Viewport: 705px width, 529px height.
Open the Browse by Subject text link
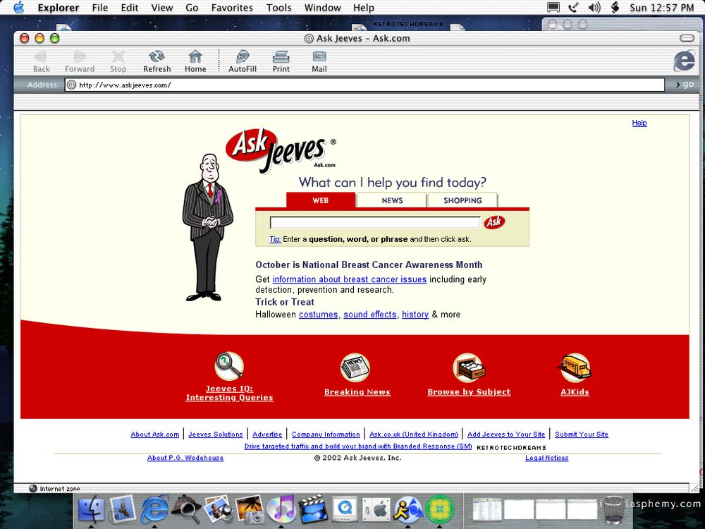pyautogui.click(x=469, y=392)
